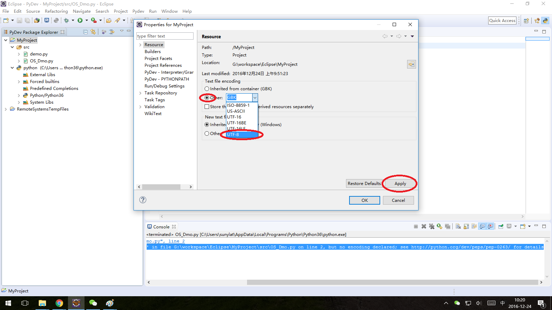Open the Refactoring menu
The width and height of the screenshot is (552, 310).
(x=56, y=11)
